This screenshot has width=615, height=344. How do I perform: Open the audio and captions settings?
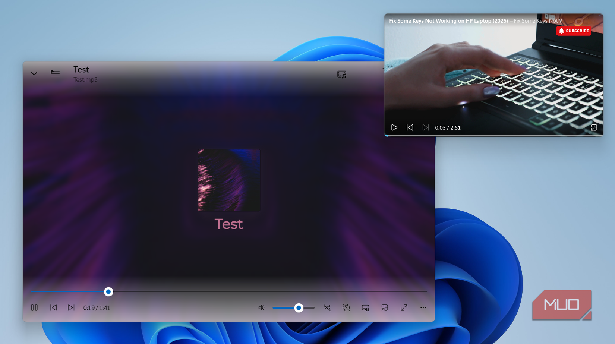365,307
